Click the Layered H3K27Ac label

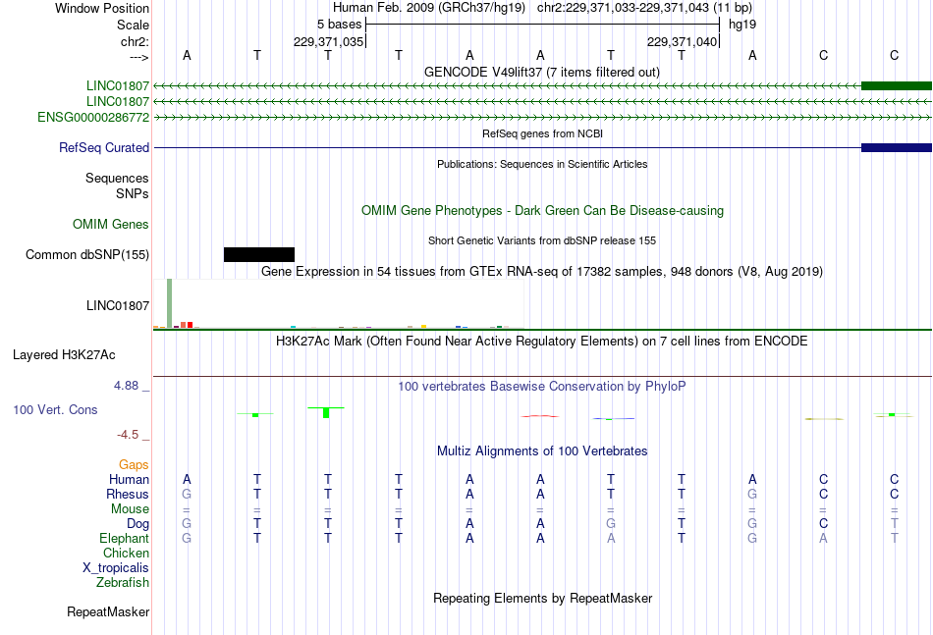pos(64,355)
